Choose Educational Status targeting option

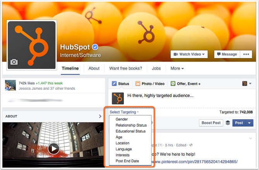pos(130,131)
